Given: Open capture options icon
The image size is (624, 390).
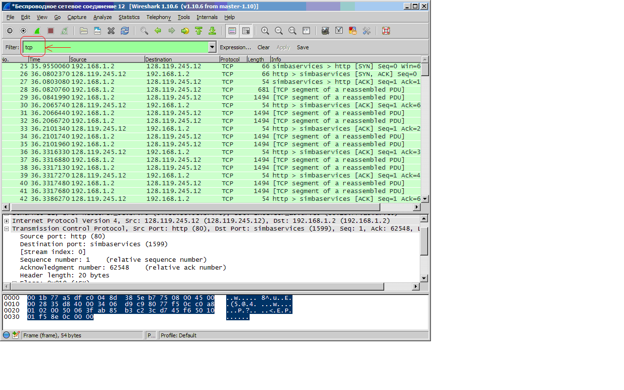Looking at the screenshot, I should pos(23,31).
